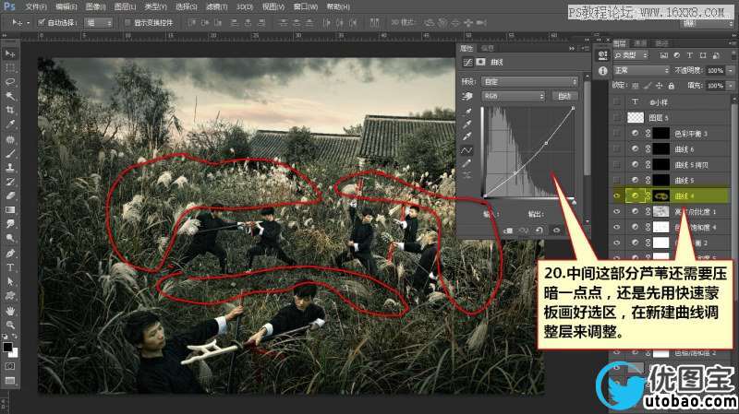Click the view previous state button in Properties
The width and height of the screenshot is (739, 414).
pyautogui.click(x=524, y=231)
